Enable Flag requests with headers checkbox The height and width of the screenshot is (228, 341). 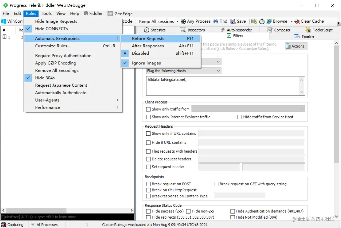[x=148, y=152]
